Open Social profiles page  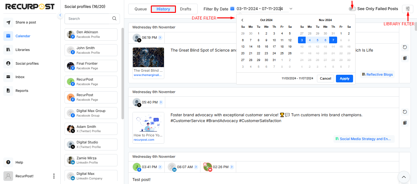tap(27, 63)
